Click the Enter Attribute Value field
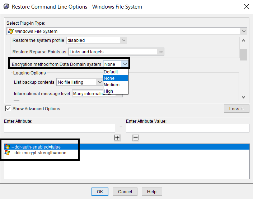 187,128
